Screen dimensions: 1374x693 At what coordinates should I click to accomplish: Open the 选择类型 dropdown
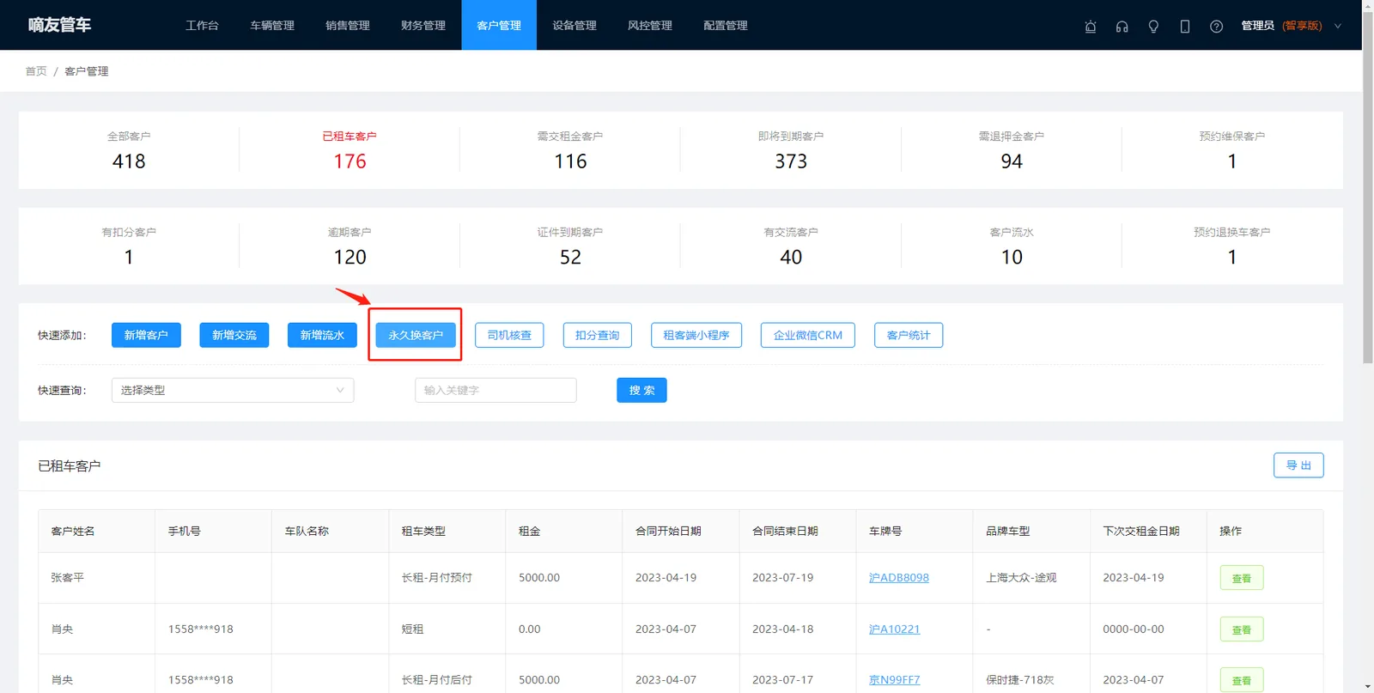[x=233, y=390]
